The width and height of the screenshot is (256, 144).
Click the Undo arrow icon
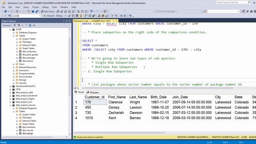point(91,12)
